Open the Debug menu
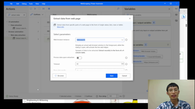 click(x=24, y=4)
